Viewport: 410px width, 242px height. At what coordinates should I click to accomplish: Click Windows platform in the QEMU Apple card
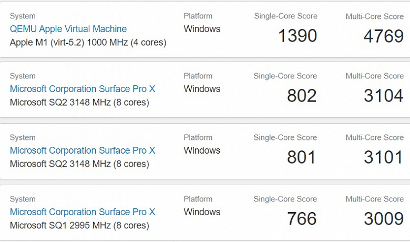[x=202, y=29]
